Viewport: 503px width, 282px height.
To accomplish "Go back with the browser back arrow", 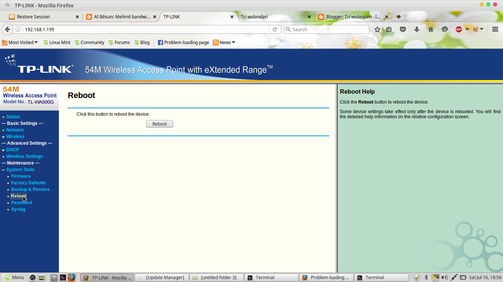I will [x=7, y=29].
